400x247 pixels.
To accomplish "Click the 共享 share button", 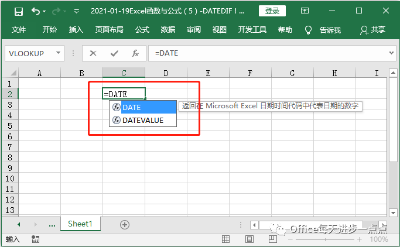I will coord(372,30).
